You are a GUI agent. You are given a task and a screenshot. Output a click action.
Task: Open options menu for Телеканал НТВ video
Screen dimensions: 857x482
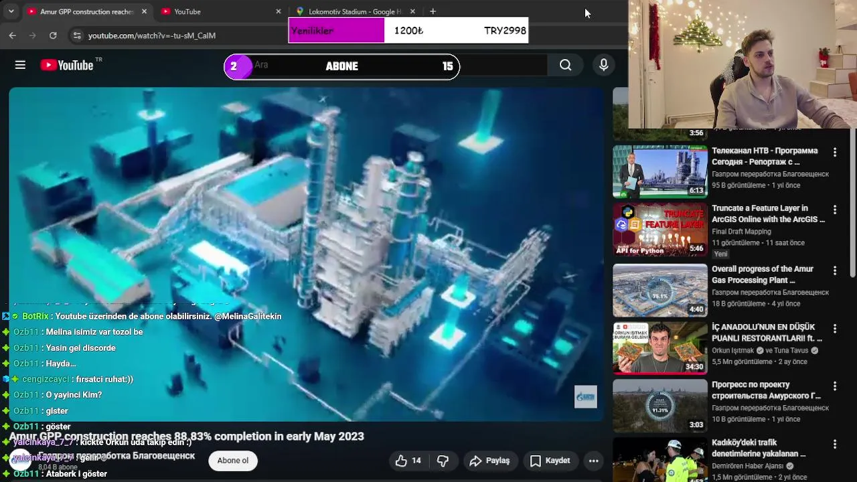point(834,153)
